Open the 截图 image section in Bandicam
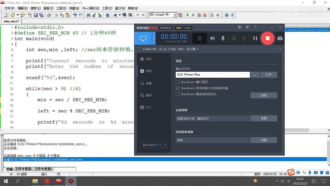Viewport: 330px width, 186px height. 146,95
